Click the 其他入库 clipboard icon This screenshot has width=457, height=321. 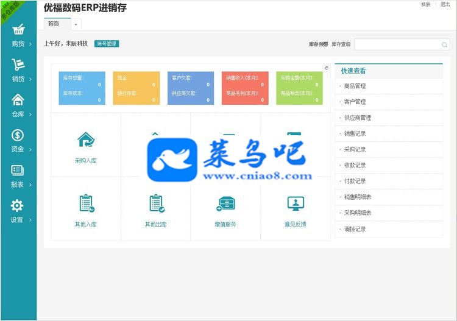[87, 203]
